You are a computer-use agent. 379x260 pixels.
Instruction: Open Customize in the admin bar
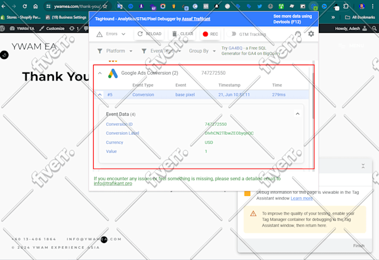(52, 28)
